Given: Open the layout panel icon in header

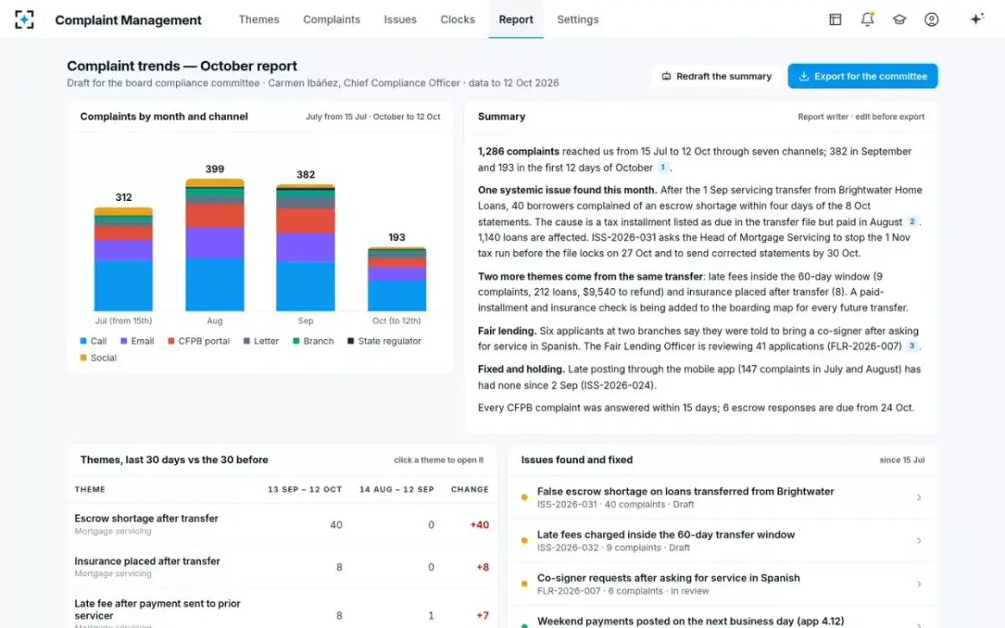Looking at the screenshot, I should (835, 19).
